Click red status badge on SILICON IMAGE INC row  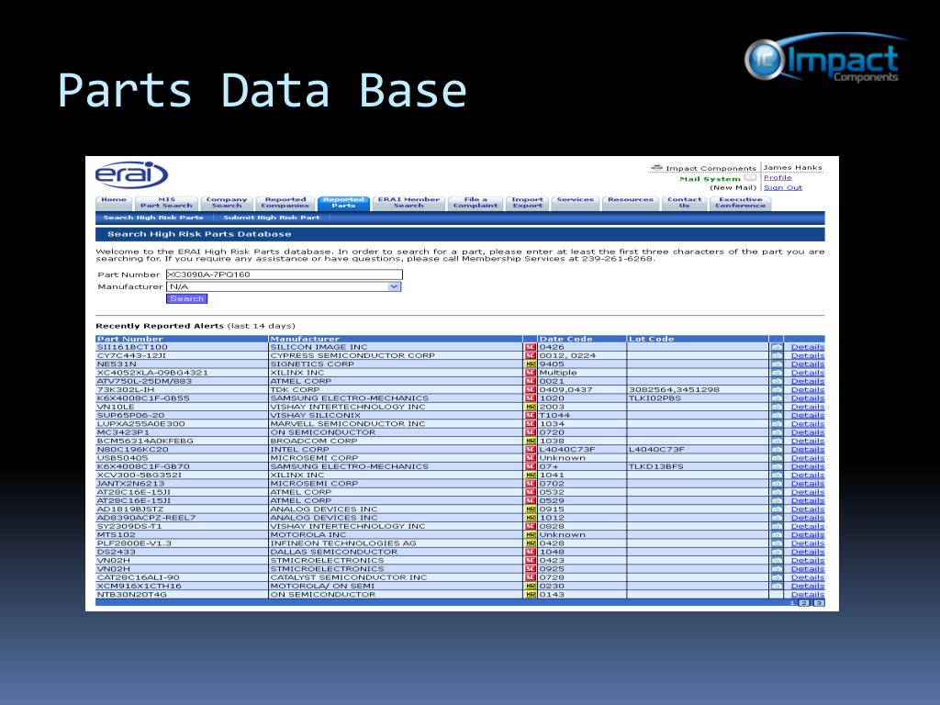click(530, 347)
